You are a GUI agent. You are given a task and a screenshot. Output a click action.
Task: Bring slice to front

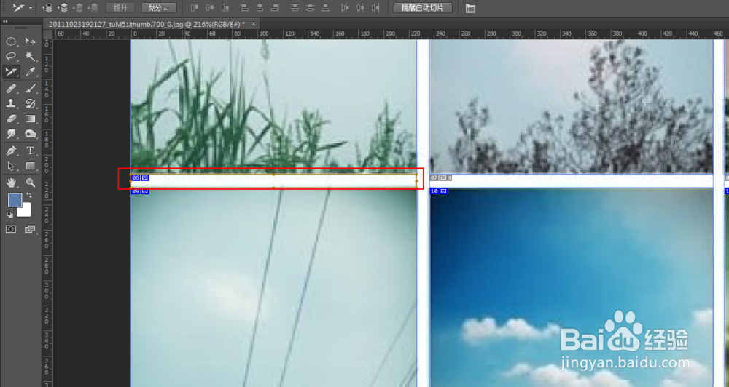tap(47, 7)
